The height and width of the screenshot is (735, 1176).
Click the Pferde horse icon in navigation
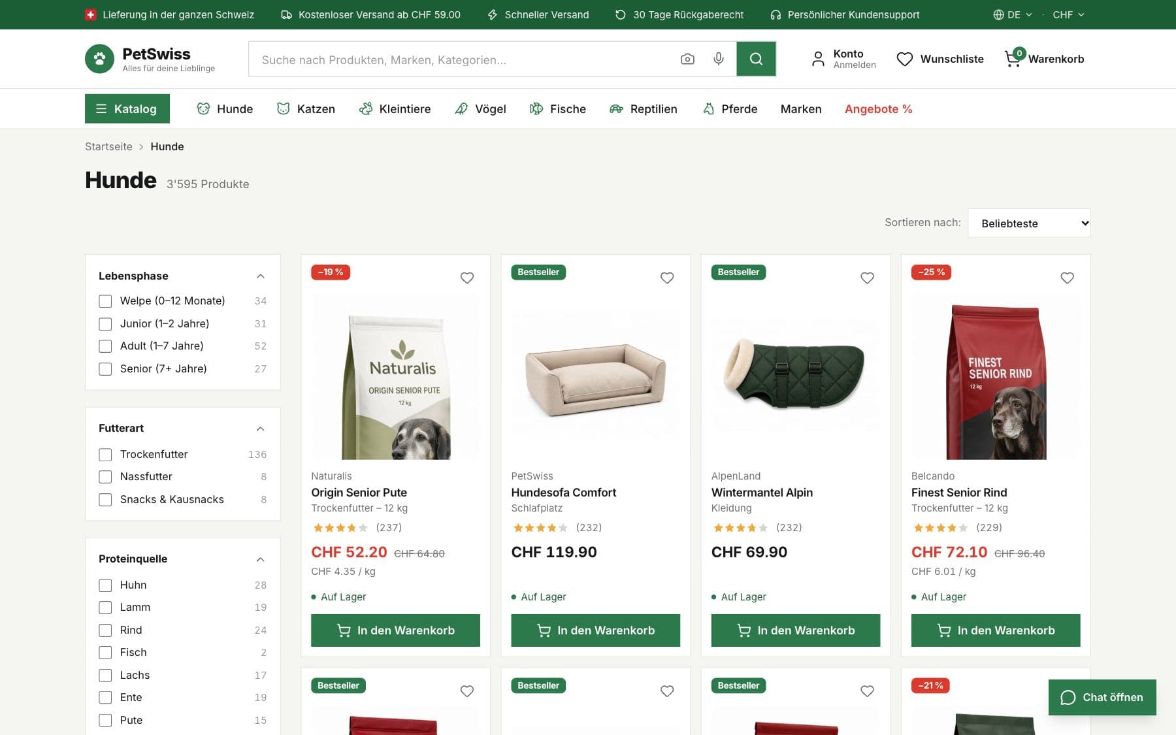pos(708,108)
